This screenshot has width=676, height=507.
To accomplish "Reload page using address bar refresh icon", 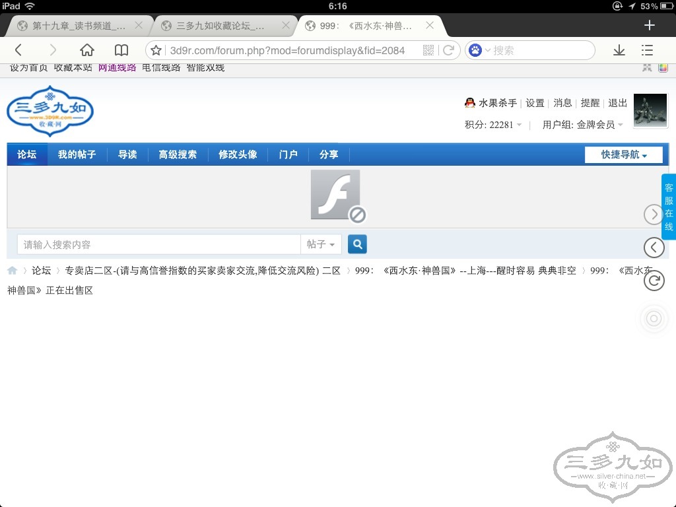I will coord(448,50).
